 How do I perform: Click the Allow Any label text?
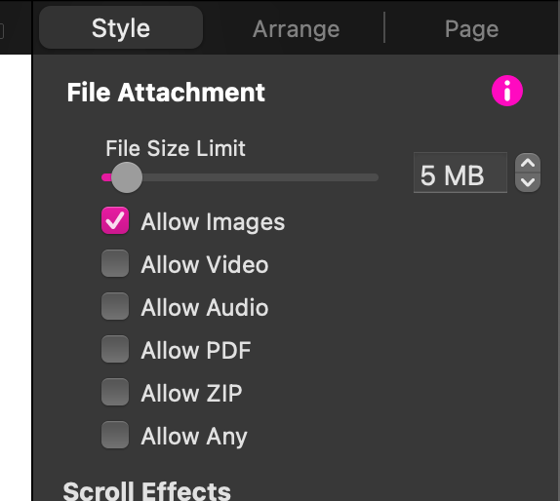194,437
